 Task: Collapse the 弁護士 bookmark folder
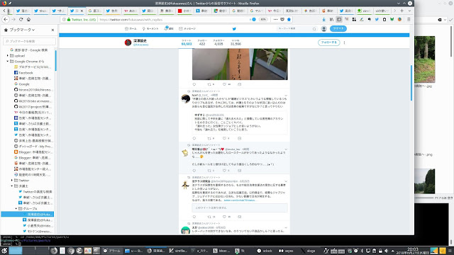click(12, 186)
